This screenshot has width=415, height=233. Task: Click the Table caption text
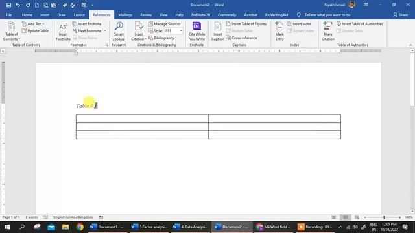(86, 106)
